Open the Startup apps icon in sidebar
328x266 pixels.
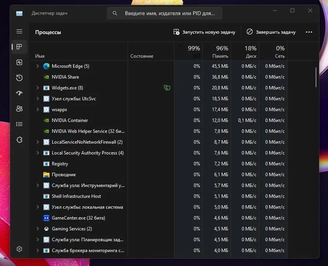[x=19, y=93]
